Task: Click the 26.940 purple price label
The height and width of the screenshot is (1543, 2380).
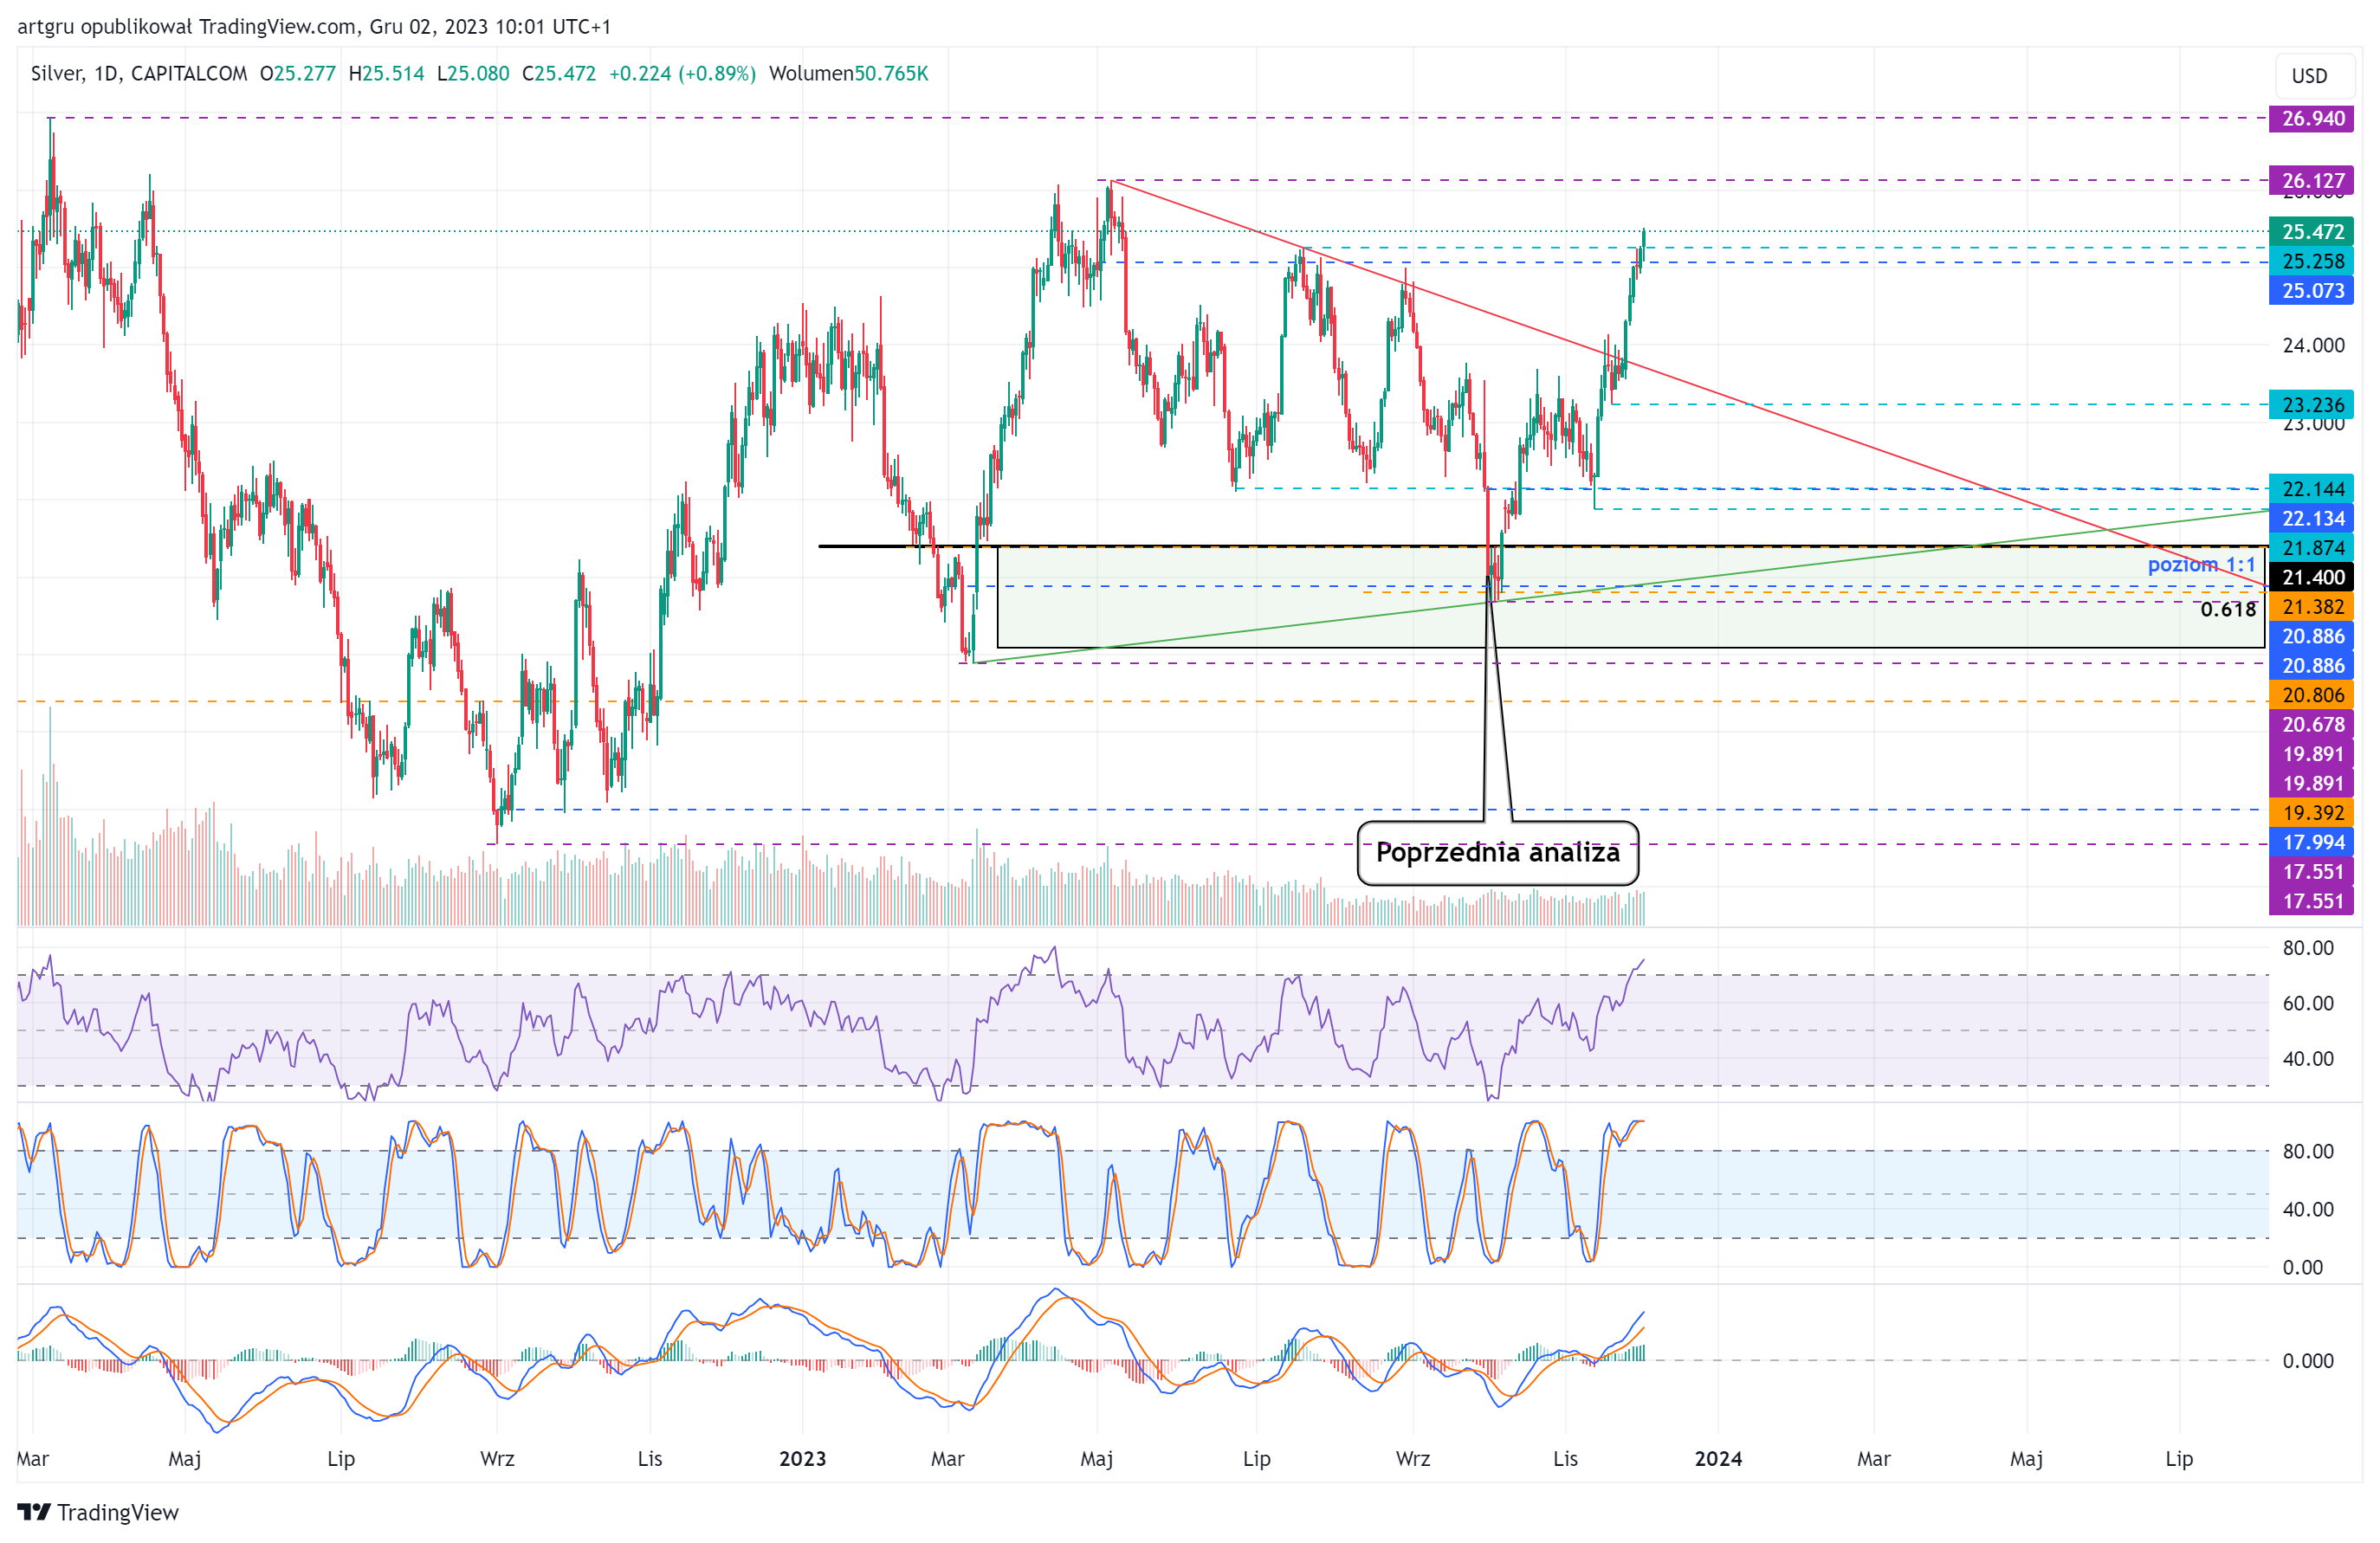Action: point(2312,118)
